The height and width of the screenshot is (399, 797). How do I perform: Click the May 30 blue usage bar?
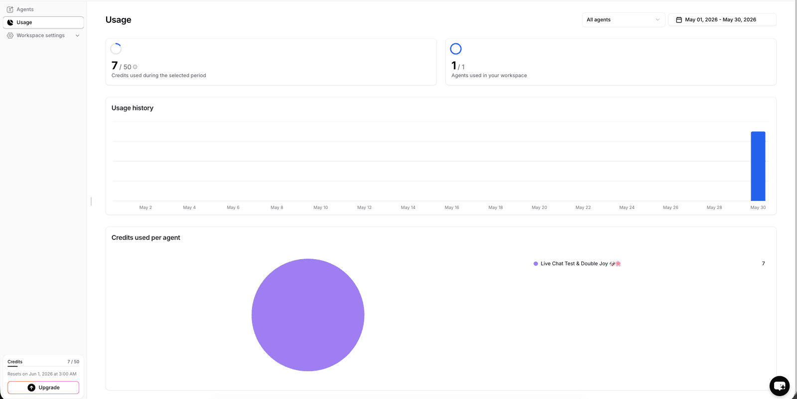click(x=758, y=166)
